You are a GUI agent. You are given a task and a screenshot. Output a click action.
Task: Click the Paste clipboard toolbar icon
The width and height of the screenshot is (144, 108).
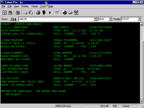tap(31, 13)
